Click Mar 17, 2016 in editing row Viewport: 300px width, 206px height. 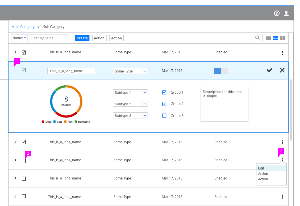(172, 71)
